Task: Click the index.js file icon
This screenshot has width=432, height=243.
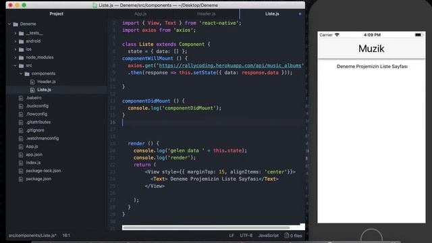Action: click(21, 163)
